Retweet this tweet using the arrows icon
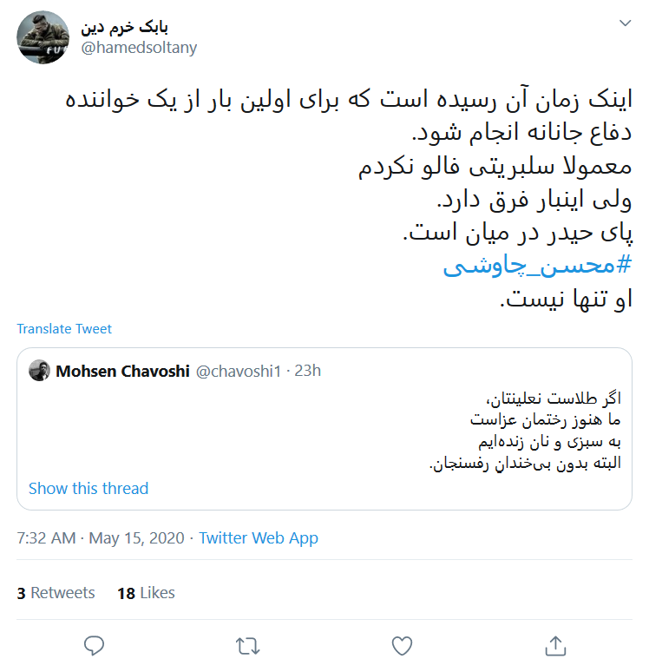 point(247,645)
